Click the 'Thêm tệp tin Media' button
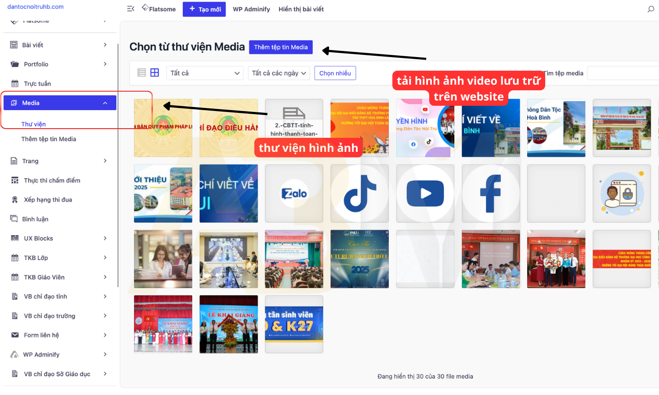 281,47
